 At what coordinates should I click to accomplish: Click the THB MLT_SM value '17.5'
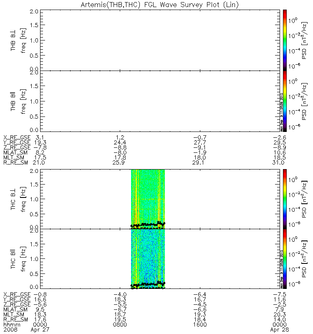pos(40,158)
